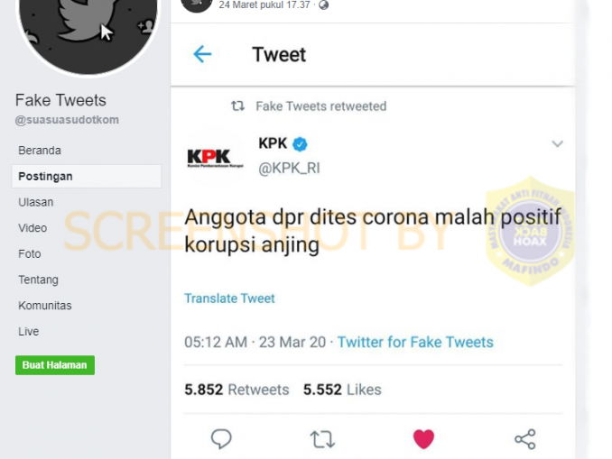Click the reply speech bubble icon

(x=221, y=439)
